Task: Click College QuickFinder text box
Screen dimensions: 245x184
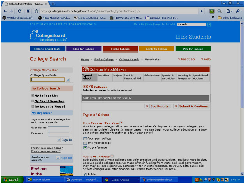Action: pos(48,80)
